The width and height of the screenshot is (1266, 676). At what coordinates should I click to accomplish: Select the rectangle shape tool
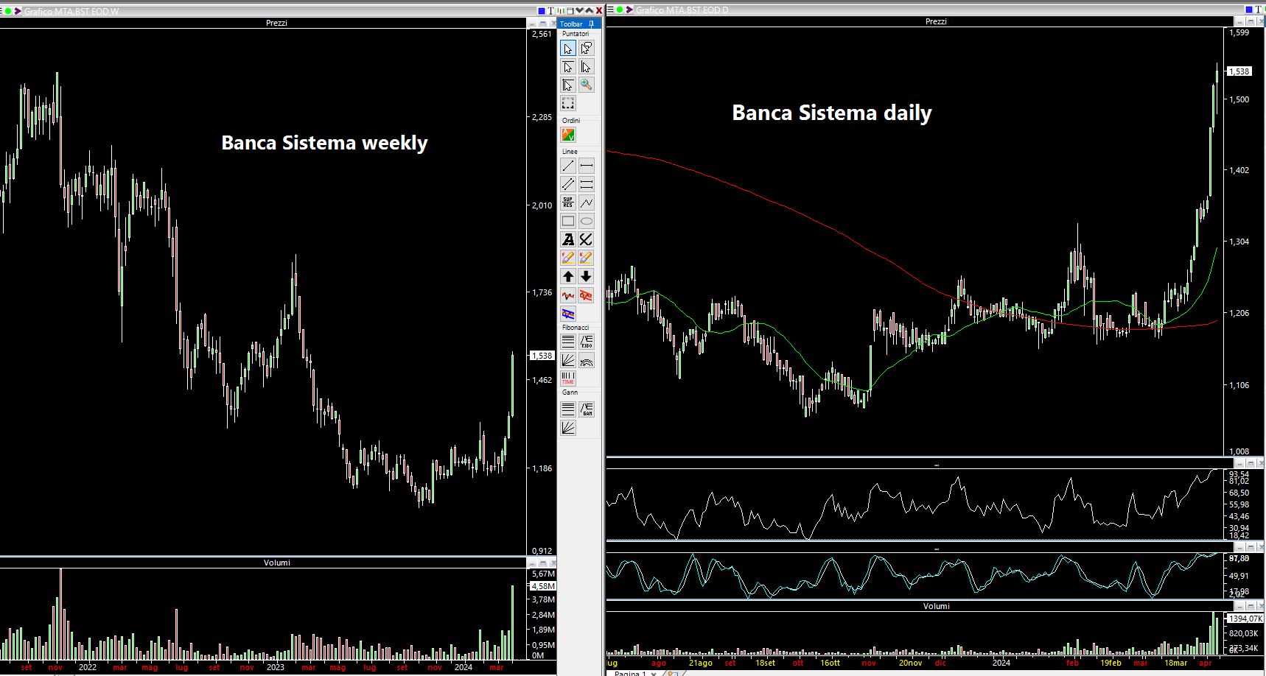click(567, 221)
